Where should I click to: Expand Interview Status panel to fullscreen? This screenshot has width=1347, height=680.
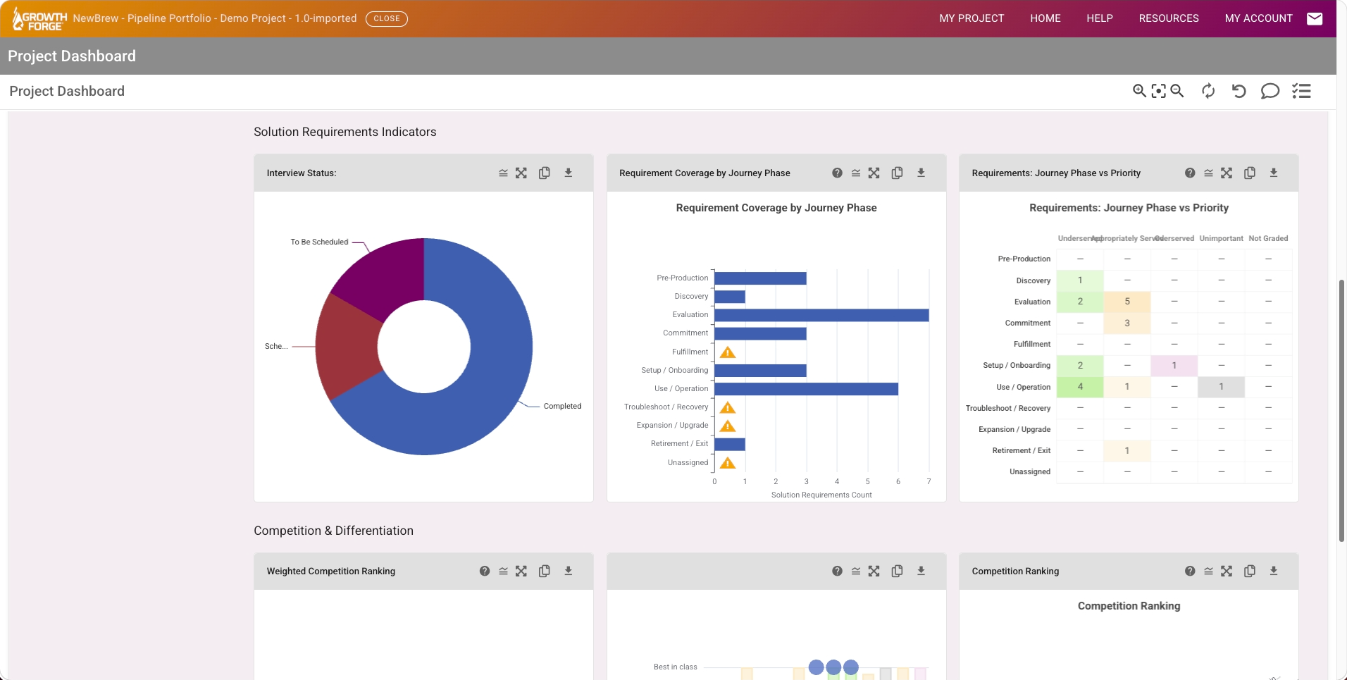pyautogui.click(x=521, y=173)
